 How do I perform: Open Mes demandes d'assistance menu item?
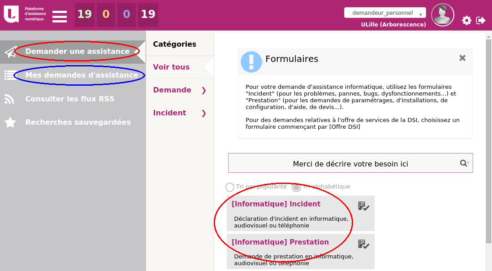pyautogui.click(x=82, y=75)
